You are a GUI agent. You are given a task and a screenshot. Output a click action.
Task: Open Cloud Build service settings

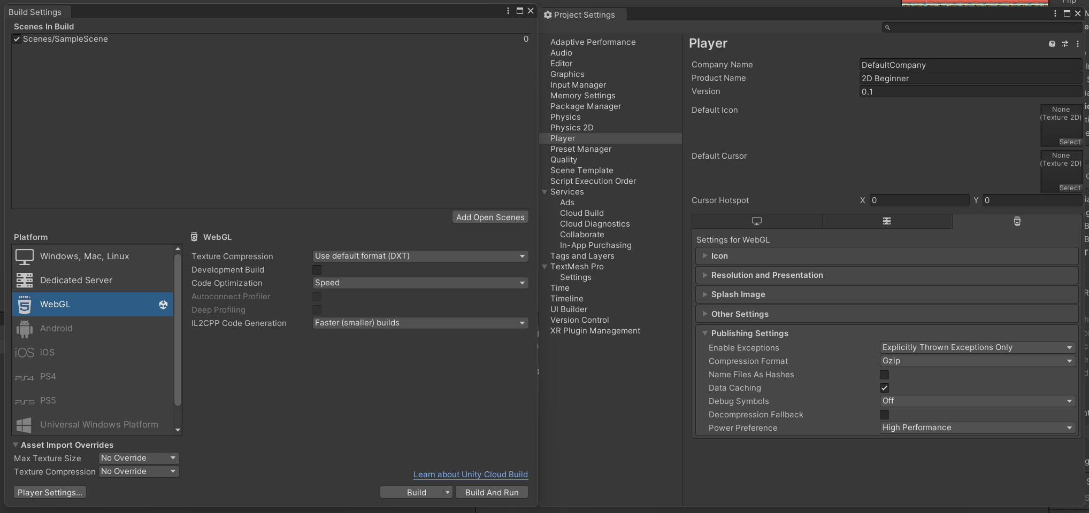pyautogui.click(x=582, y=213)
